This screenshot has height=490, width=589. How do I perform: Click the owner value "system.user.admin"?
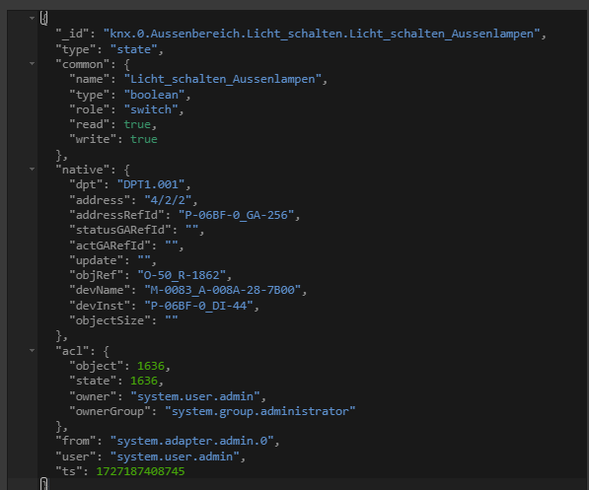point(195,396)
